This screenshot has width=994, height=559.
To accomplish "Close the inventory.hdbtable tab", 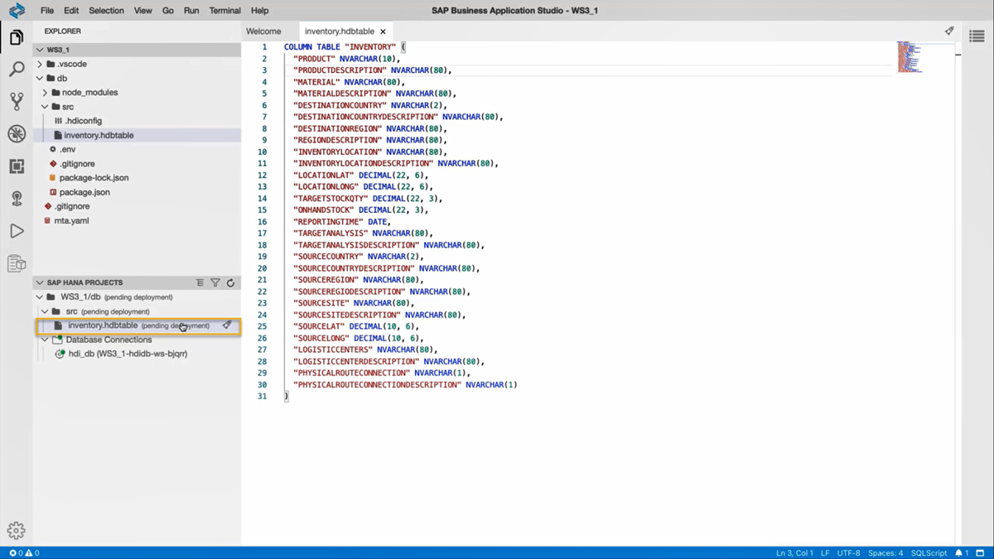I will [383, 31].
